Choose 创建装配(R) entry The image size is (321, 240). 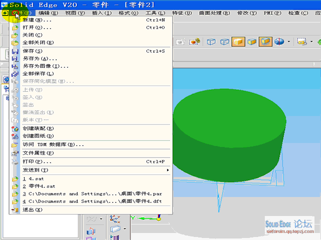(91, 128)
